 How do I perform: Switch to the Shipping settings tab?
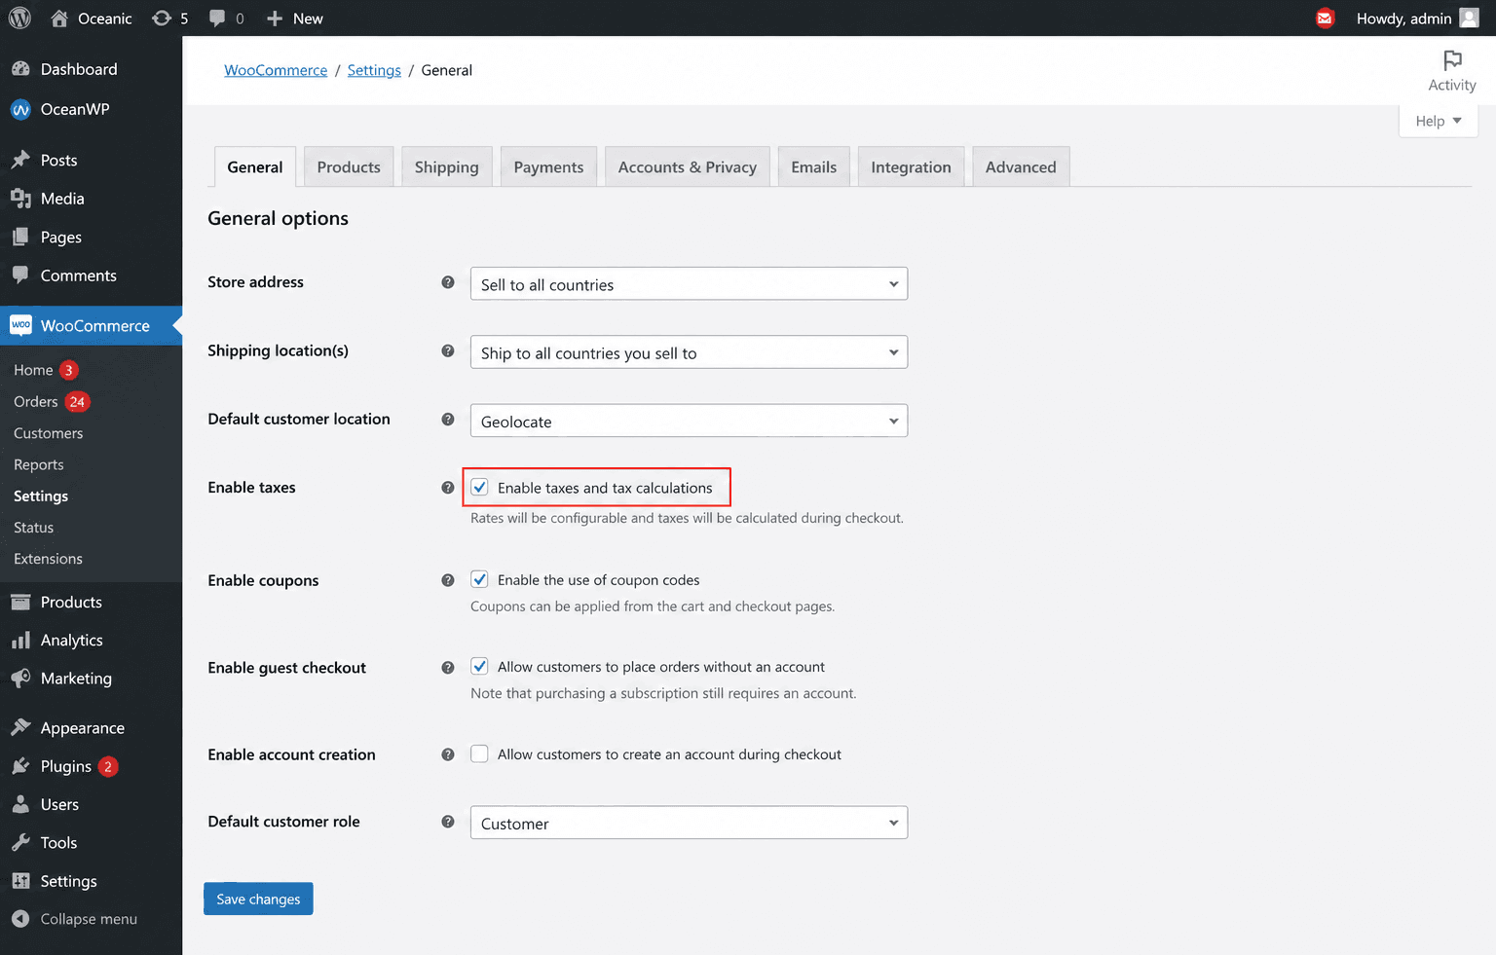(x=447, y=166)
